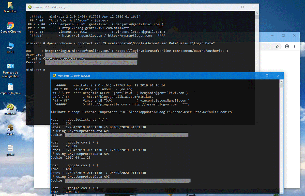Click the blog.gentilkiwi.com URL in front window
Image resolution: width=305 pixels, height=196 pixels.
120,97
